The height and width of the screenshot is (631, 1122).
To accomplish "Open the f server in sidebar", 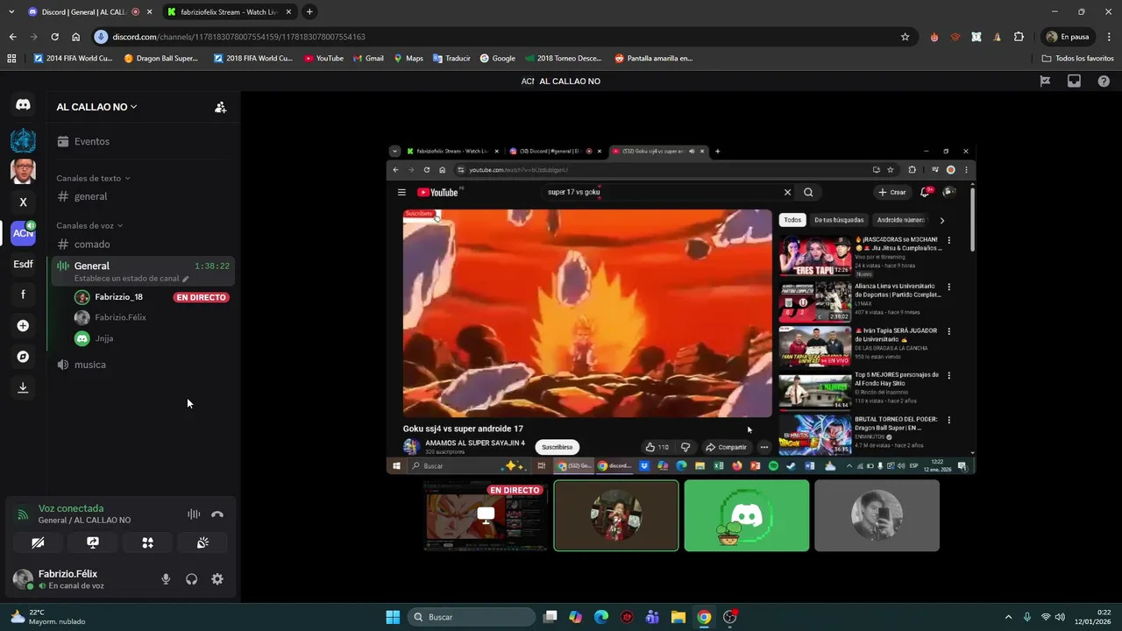I will 23,294.
